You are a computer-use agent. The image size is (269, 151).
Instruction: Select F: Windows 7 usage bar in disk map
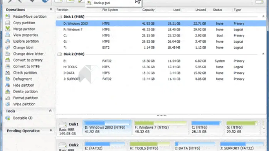tap(160, 123)
